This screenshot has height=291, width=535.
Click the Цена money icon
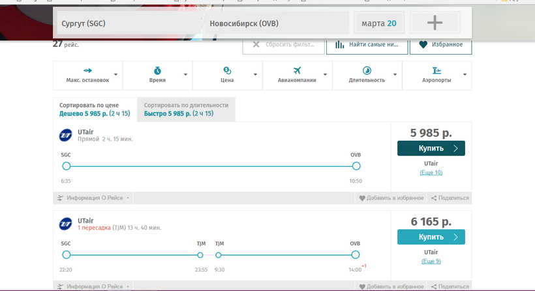point(227,70)
